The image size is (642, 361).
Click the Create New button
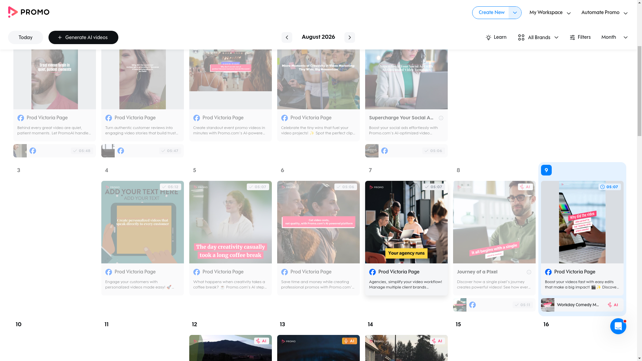click(491, 13)
